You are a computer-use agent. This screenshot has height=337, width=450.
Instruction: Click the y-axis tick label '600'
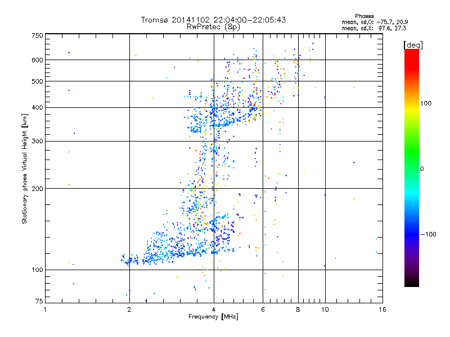pyautogui.click(x=37, y=60)
